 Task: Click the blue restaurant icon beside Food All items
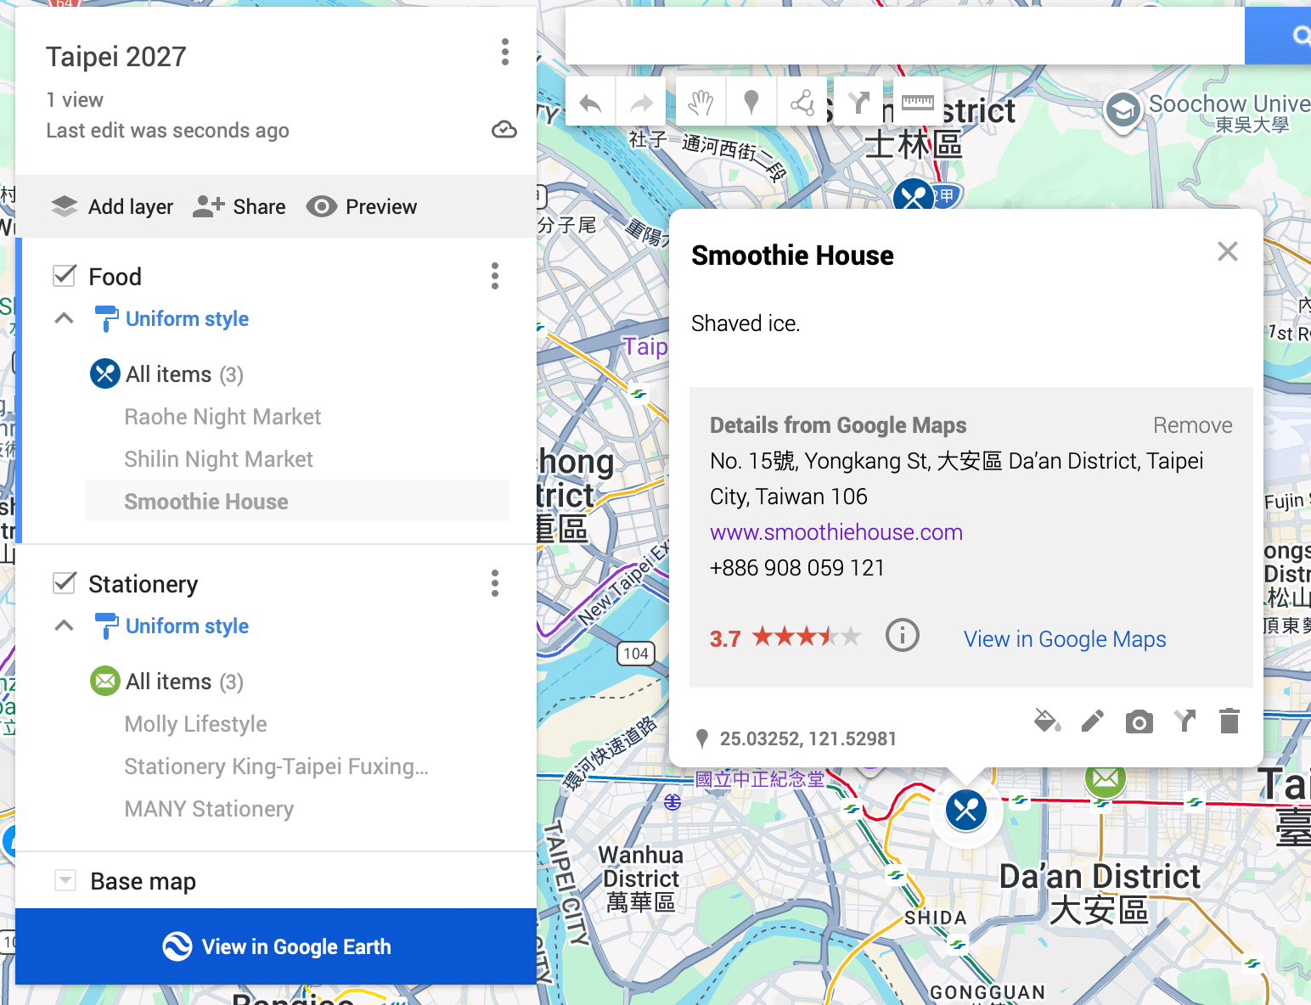[105, 373]
